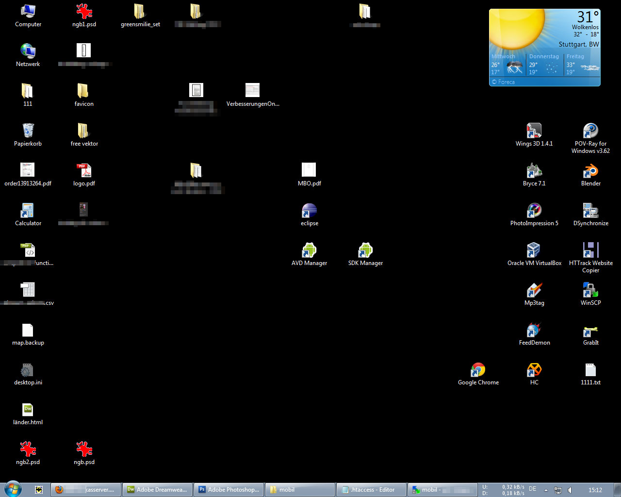Click the SDK Manager Android icon

pyautogui.click(x=365, y=251)
